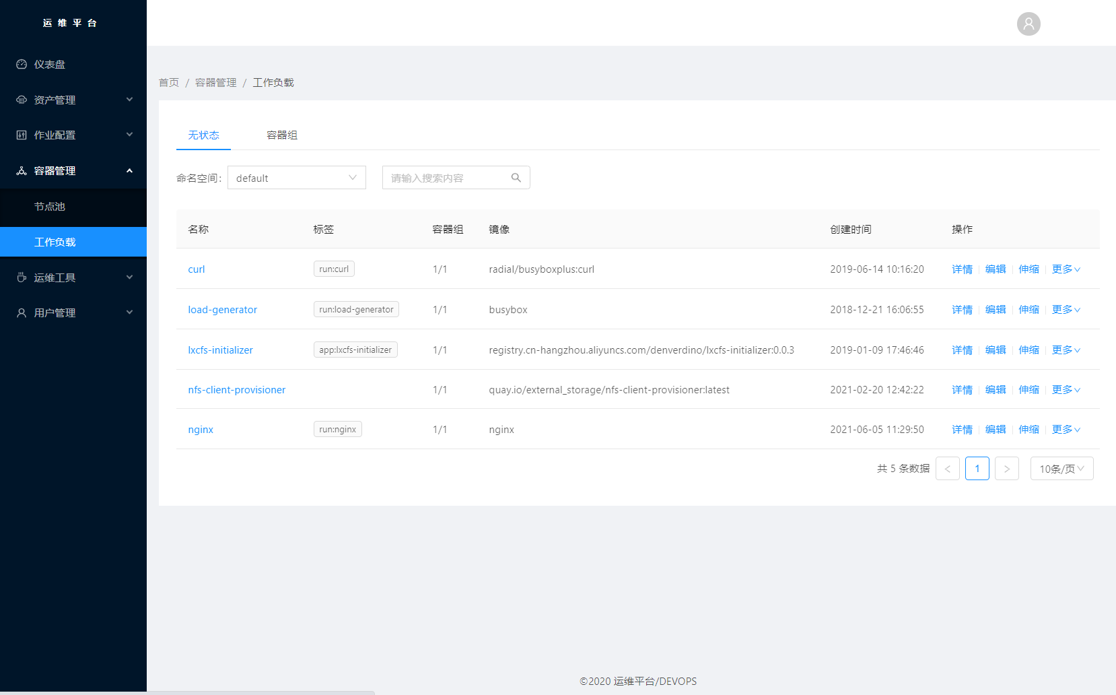Screen dimensions: 1116x695
Task: Collapse the 容器管理 menu chevron
Action: pyautogui.click(x=129, y=170)
